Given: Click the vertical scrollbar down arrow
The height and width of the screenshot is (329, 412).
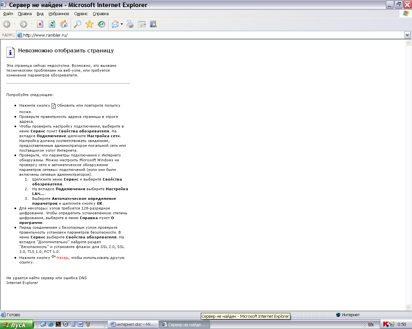Looking at the screenshot, I should coord(408,307).
